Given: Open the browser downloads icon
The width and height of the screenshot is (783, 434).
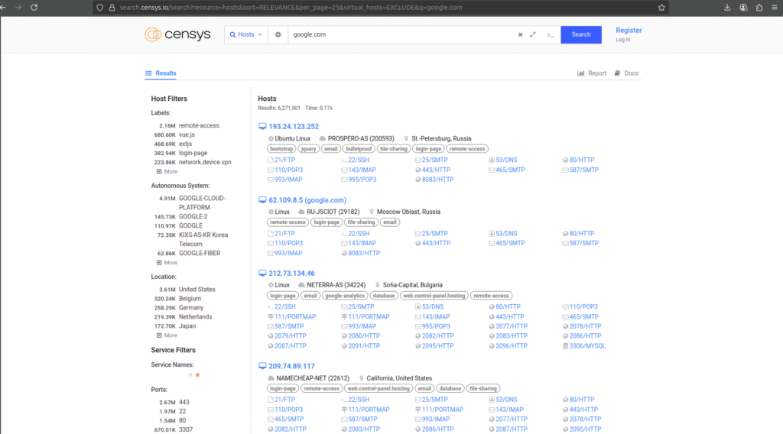Looking at the screenshot, I should [x=726, y=7].
